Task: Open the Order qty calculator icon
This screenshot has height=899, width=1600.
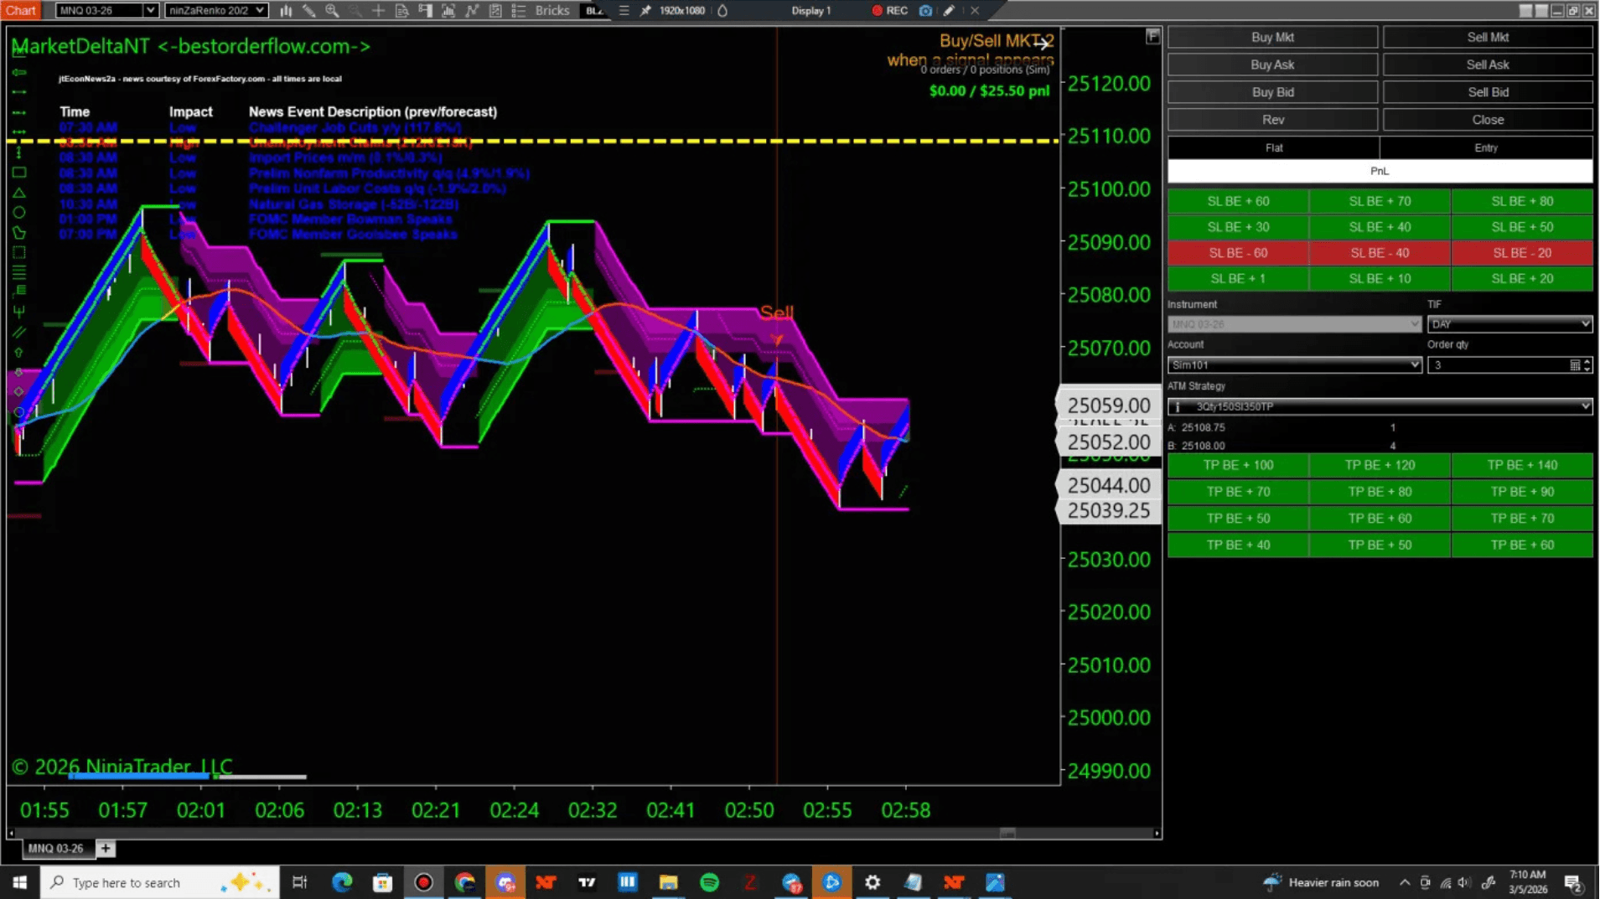Action: coord(1575,365)
